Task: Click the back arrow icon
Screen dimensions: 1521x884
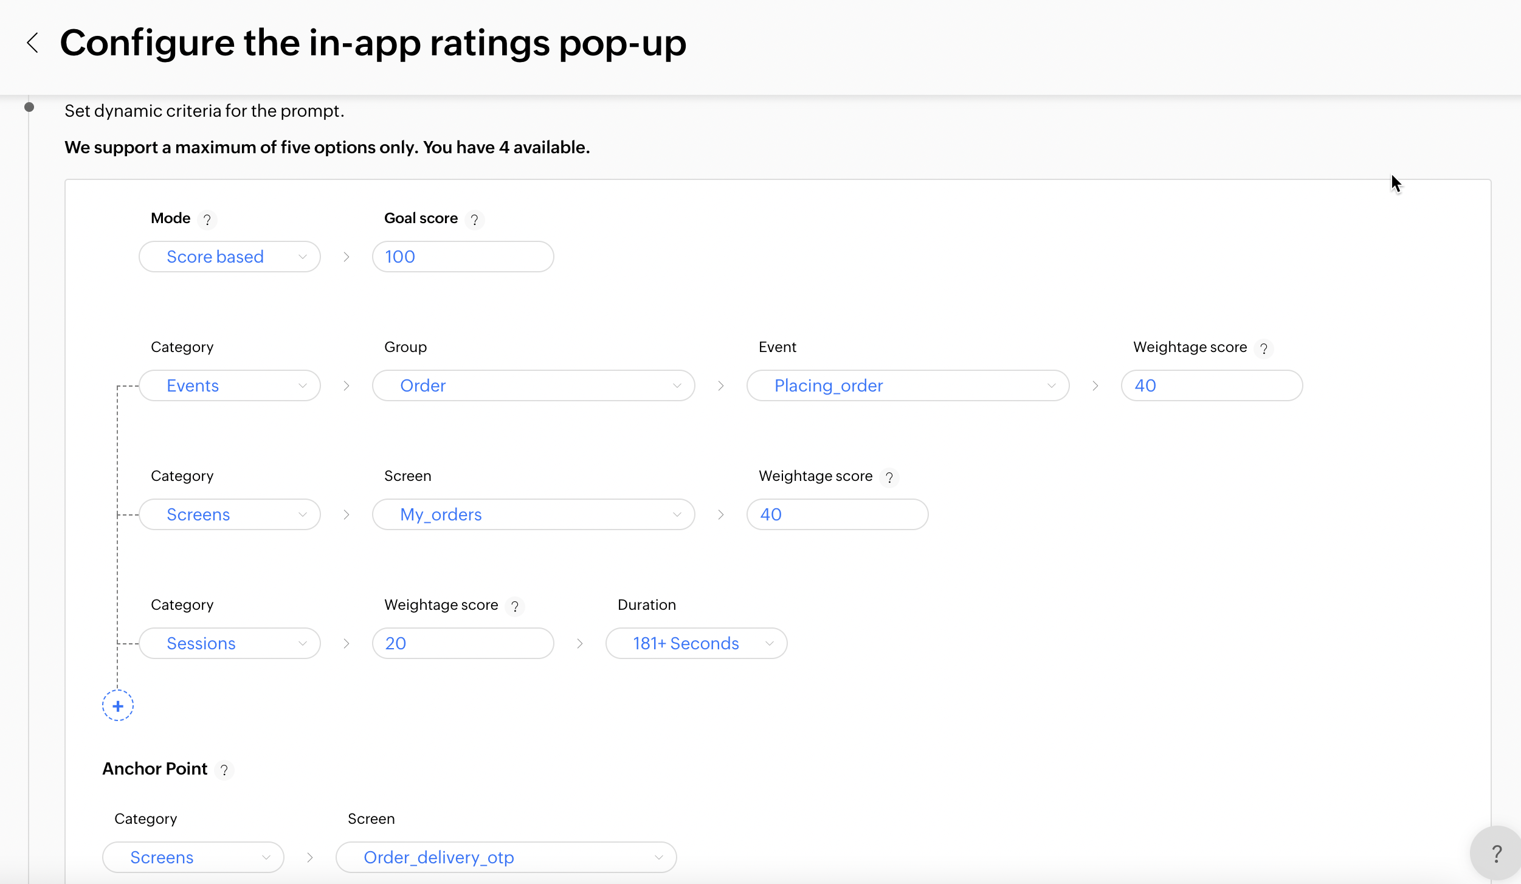Action: click(x=33, y=43)
